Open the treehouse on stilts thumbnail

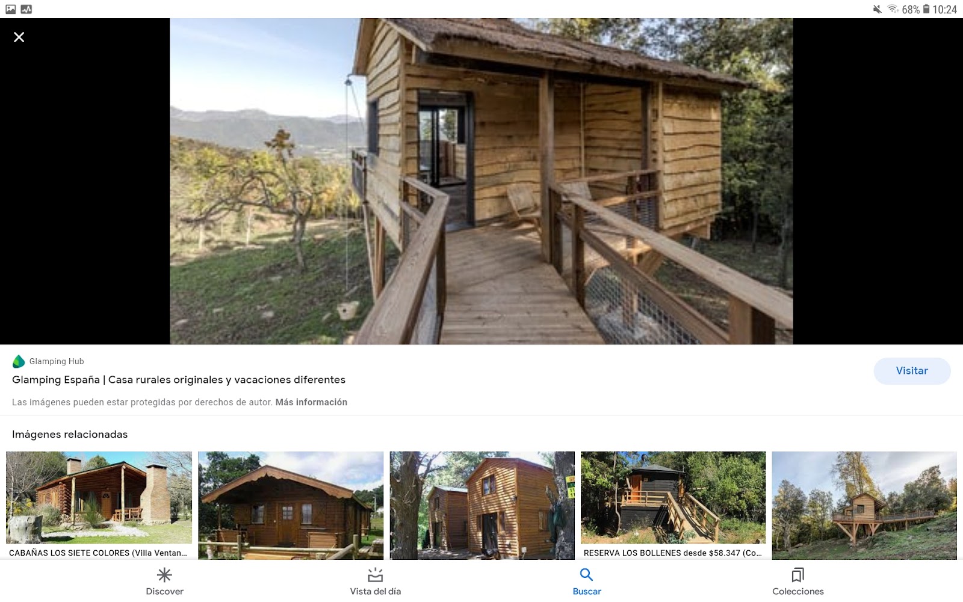(864, 505)
